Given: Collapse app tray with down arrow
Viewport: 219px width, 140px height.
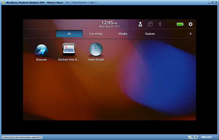Looking at the screenshot, I should pos(191,33).
